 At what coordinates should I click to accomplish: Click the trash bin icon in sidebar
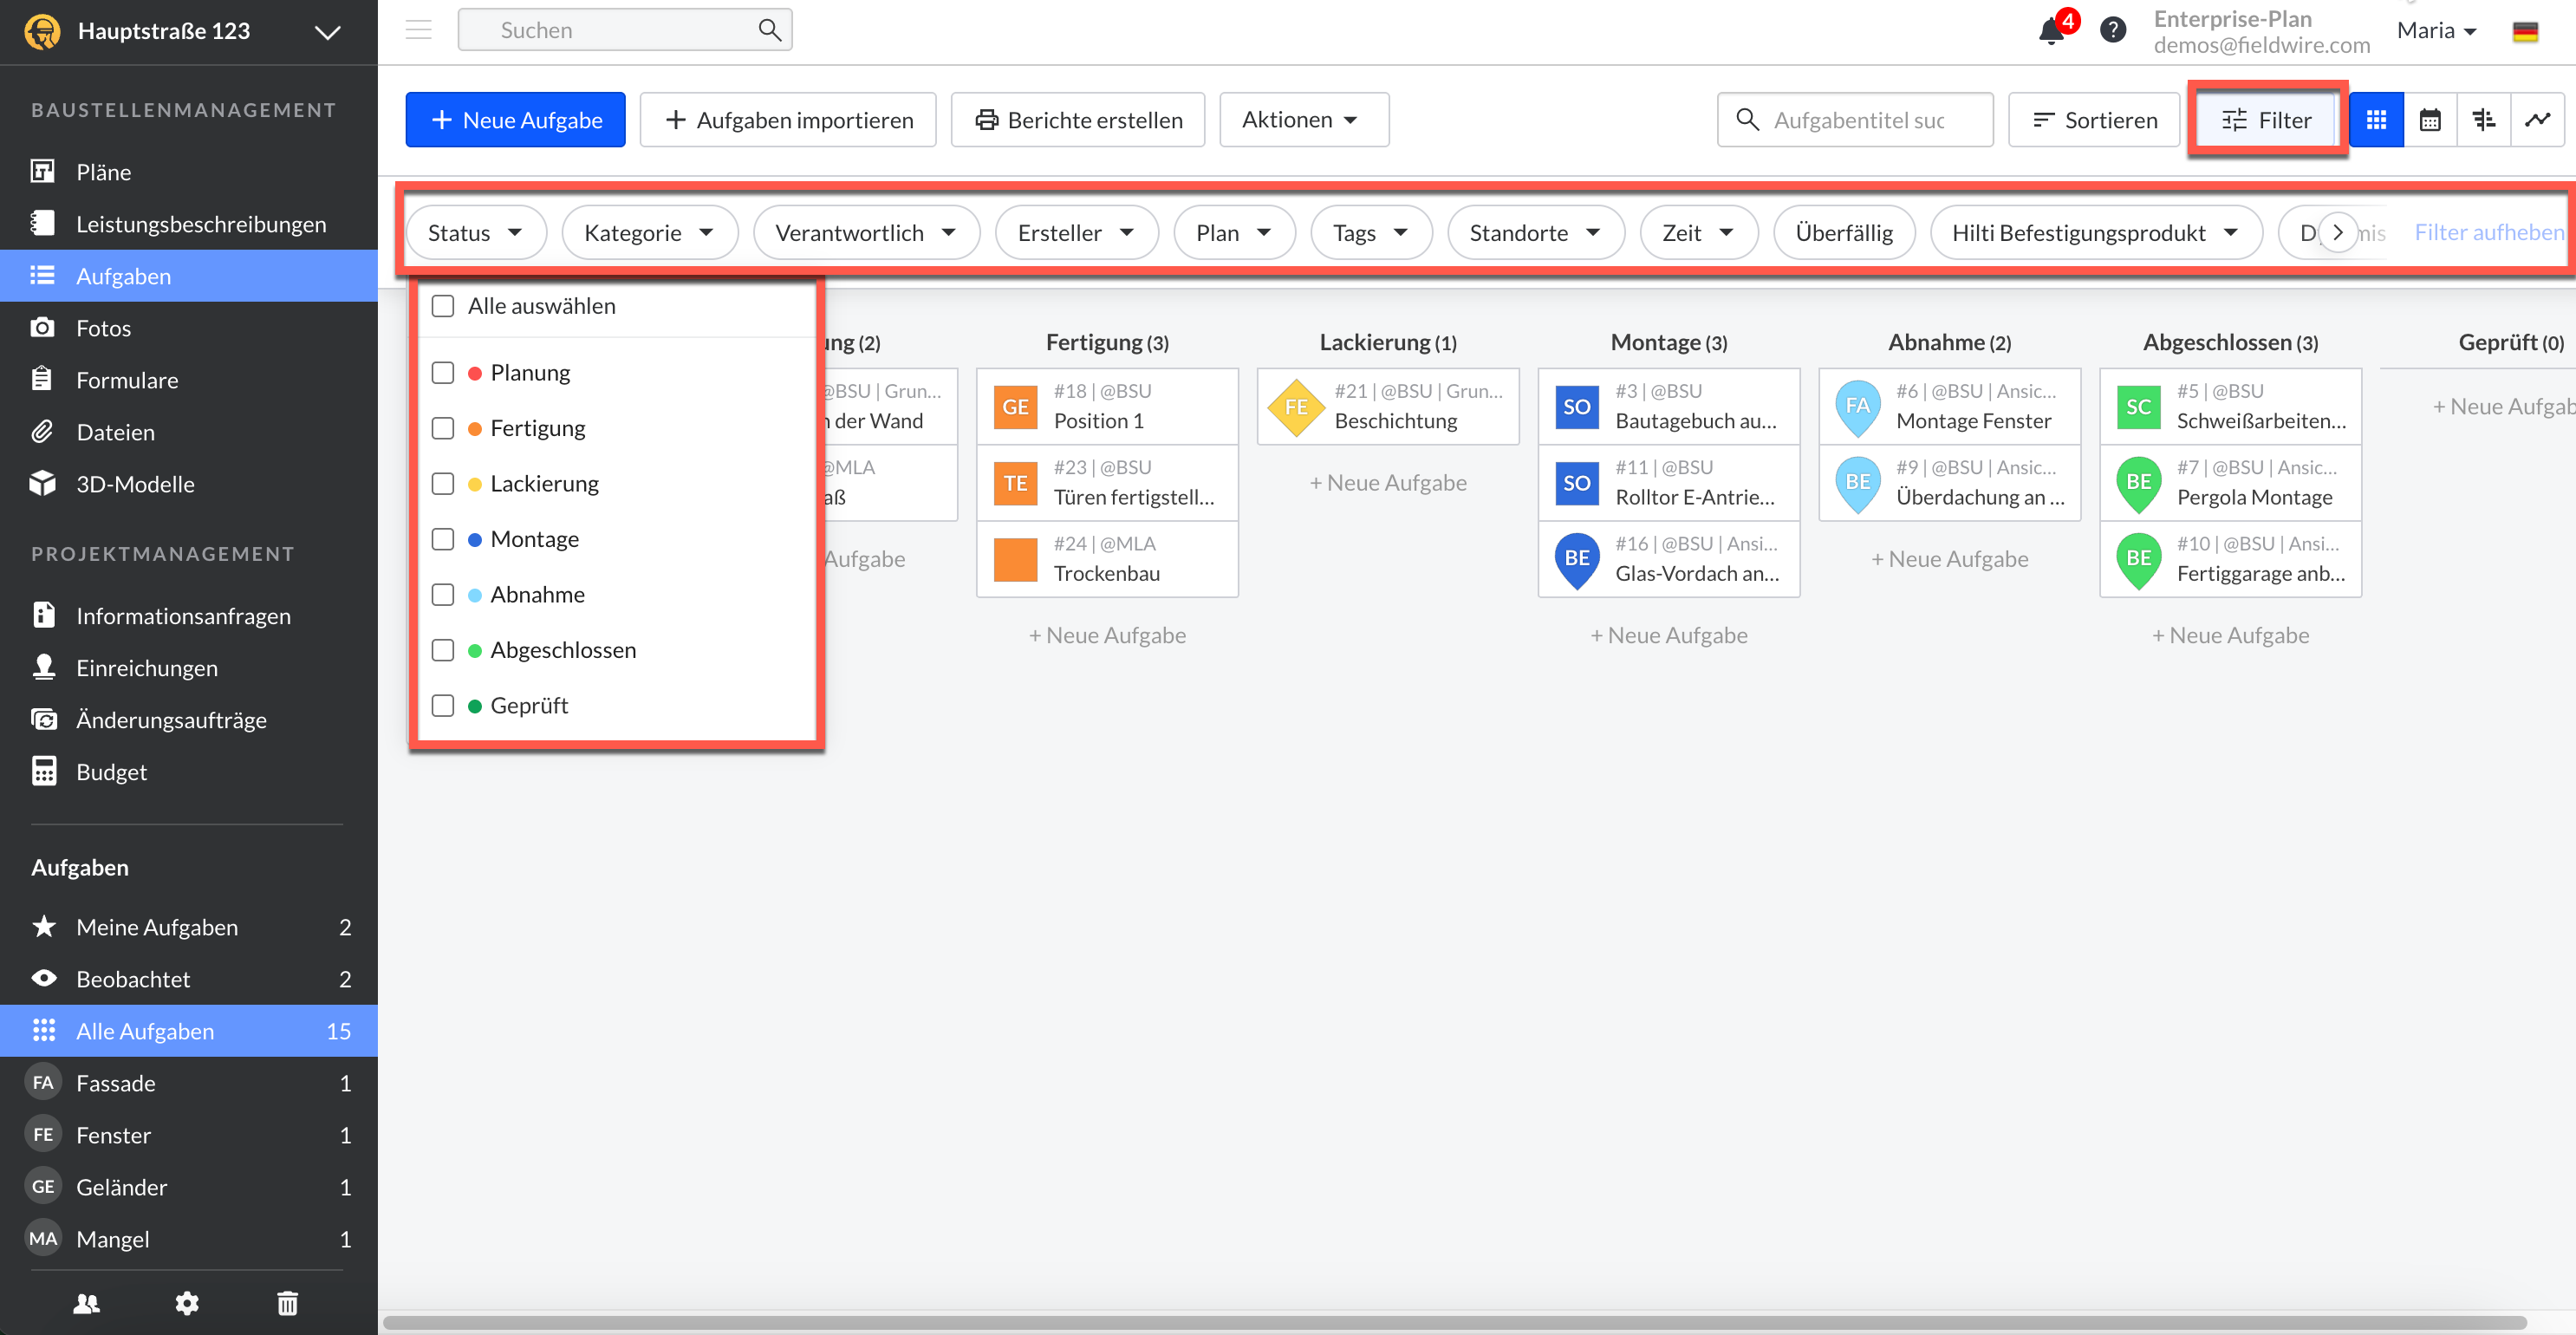287,1303
